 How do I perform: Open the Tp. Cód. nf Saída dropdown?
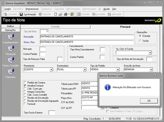click(x=150, y=53)
